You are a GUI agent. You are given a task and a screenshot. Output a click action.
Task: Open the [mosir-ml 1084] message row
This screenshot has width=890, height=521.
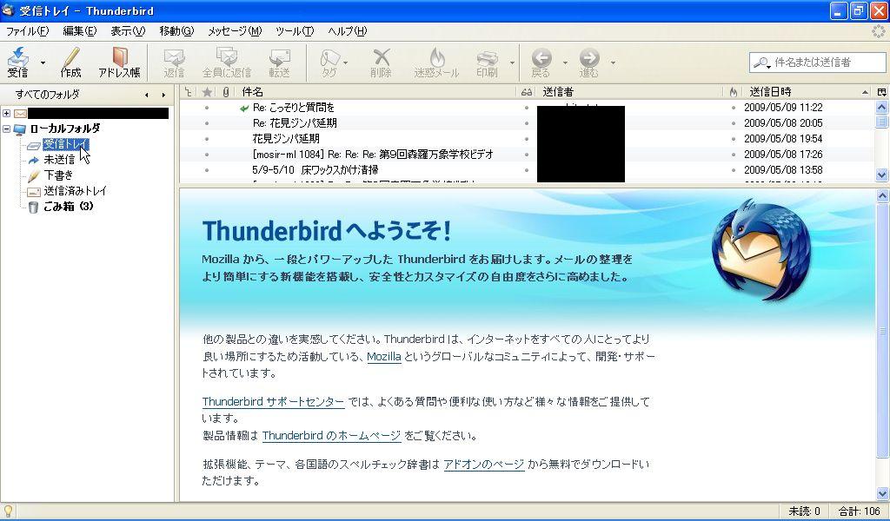(373, 155)
